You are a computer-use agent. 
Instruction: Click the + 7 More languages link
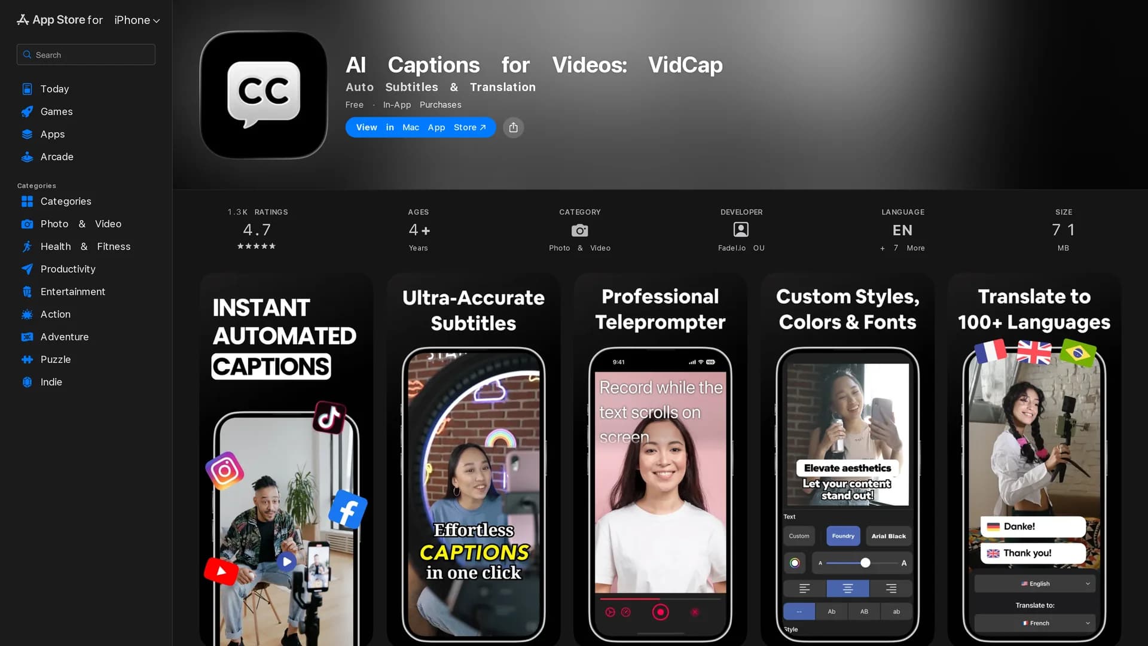(902, 248)
